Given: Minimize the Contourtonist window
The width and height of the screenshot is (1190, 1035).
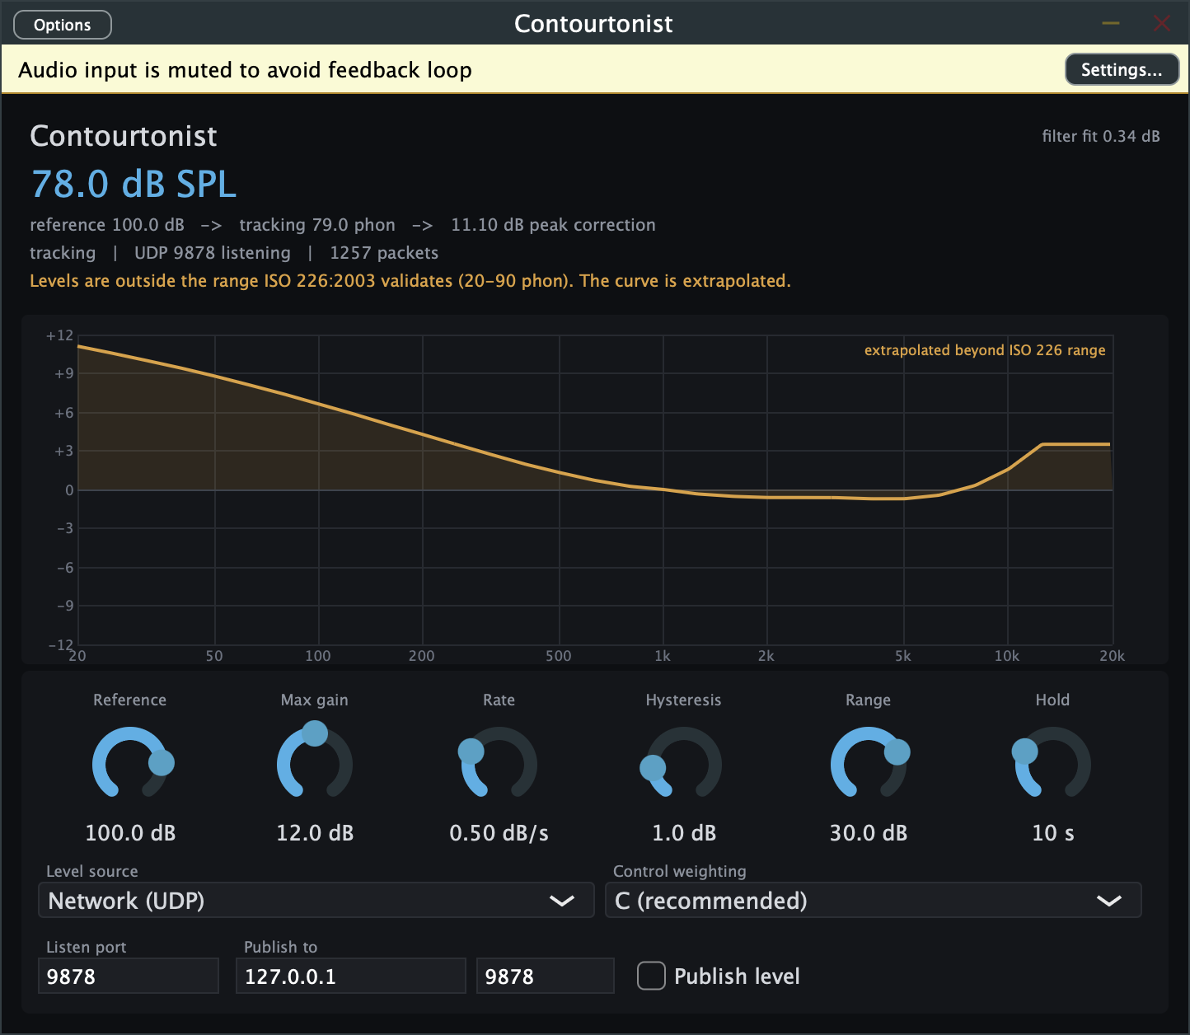Looking at the screenshot, I should [1111, 23].
